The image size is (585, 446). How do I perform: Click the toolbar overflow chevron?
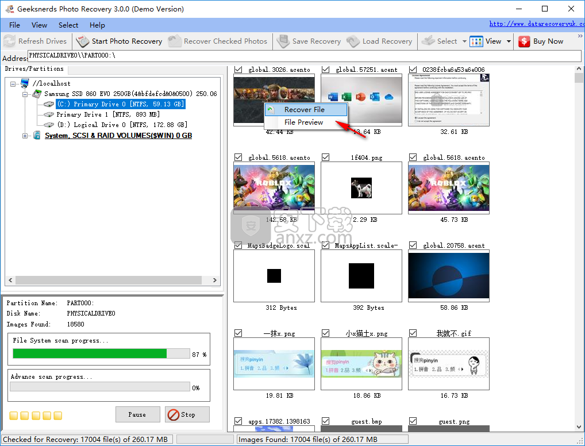pos(580,36)
